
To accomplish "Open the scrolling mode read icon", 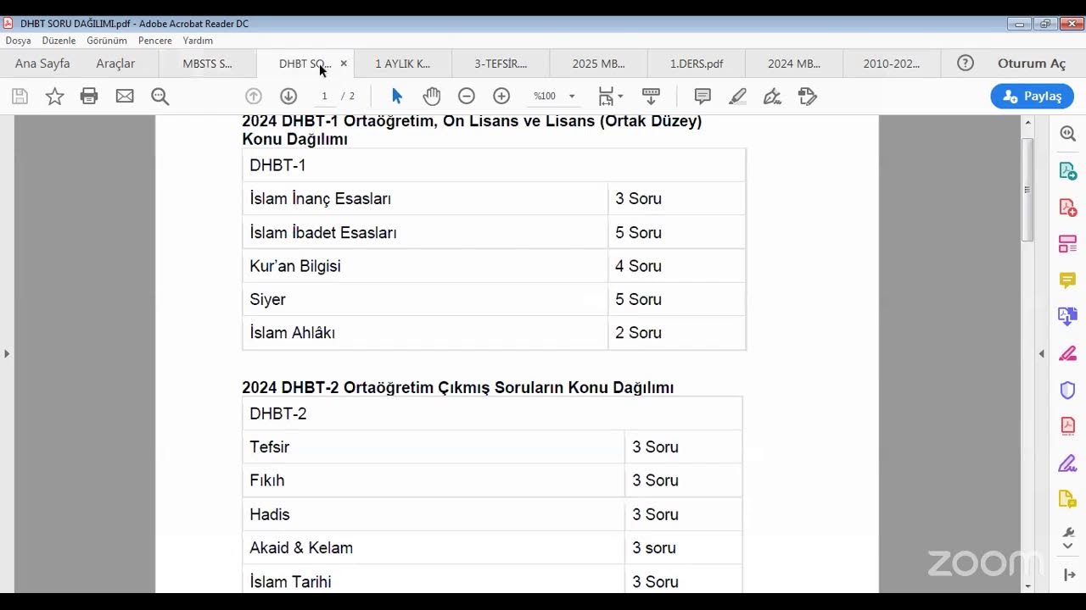I will [x=651, y=96].
